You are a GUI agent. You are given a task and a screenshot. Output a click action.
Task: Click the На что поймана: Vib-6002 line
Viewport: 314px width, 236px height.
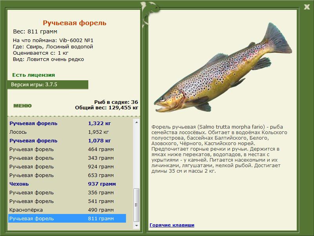pyautogui.click(x=53, y=41)
